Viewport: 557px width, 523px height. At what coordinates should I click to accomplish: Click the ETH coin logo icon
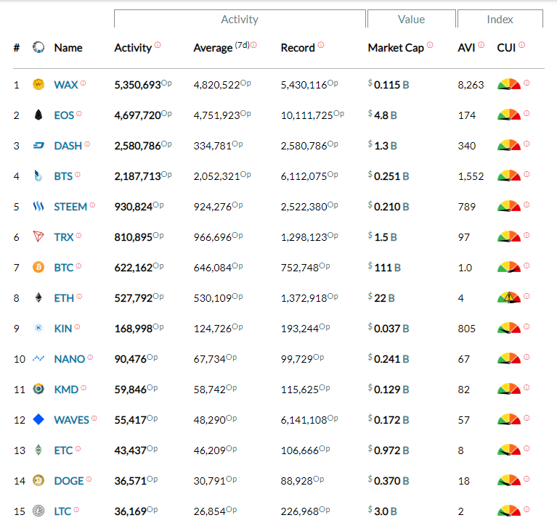point(38,297)
